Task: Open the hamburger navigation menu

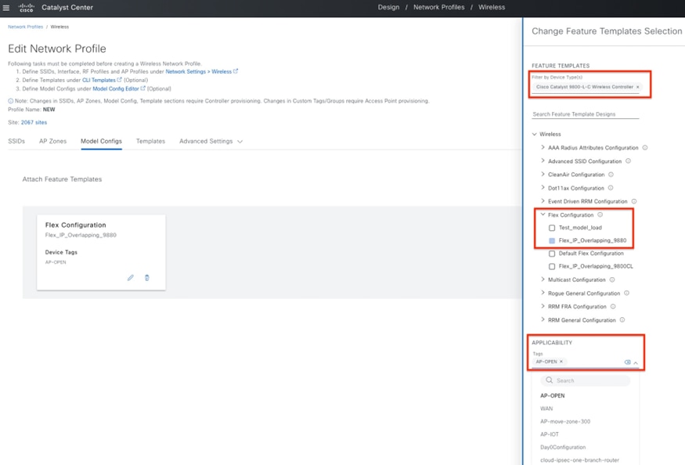Action: (x=8, y=7)
